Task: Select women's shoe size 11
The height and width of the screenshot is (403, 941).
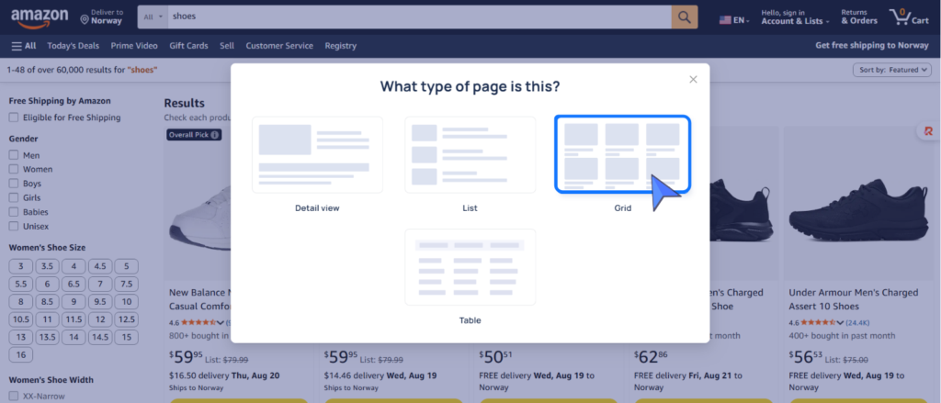Action: point(48,319)
